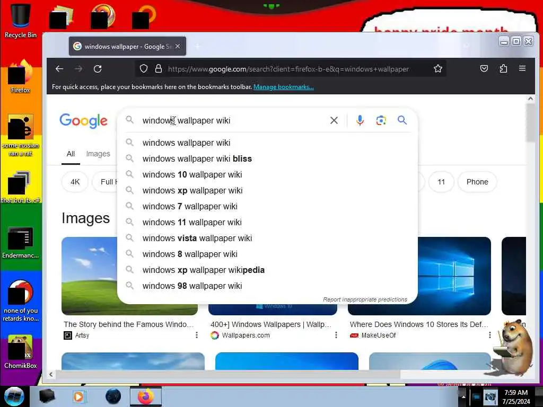The height and width of the screenshot is (407, 543).
Task: Choose suggestion windows 7 wallpaper wiki
Action: [267, 206]
